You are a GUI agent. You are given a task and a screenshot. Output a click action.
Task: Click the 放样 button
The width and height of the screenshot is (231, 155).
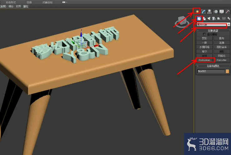tap(204, 56)
